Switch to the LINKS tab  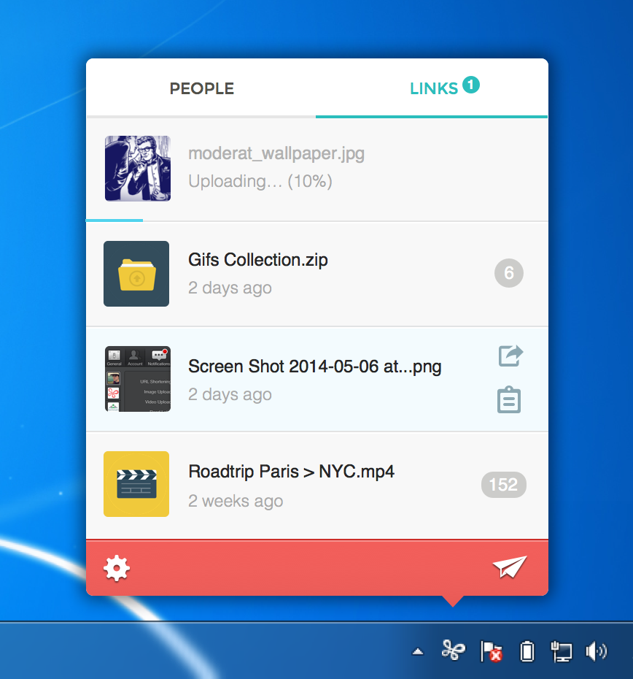(x=433, y=89)
